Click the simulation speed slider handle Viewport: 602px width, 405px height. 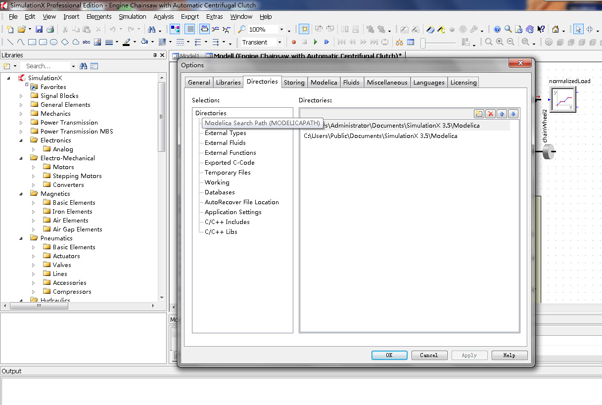tap(423, 43)
